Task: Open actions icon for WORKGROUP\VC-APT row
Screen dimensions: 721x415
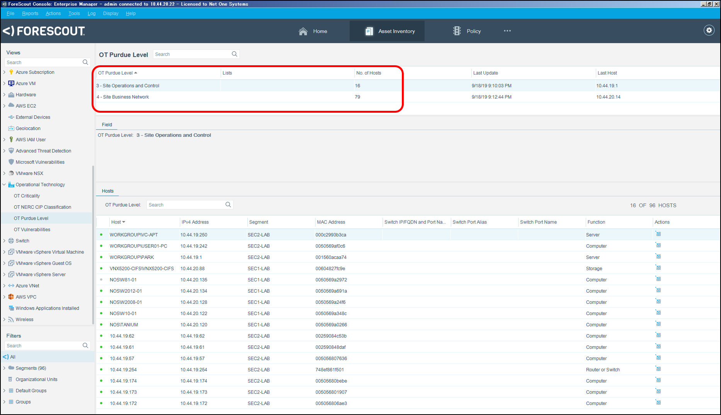Action: click(x=658, y=234)
